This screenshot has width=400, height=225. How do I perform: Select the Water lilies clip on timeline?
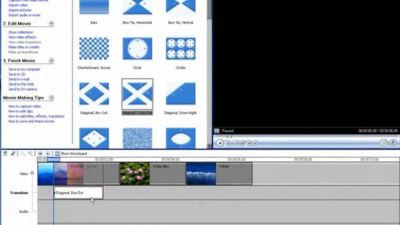pos(152,174)
